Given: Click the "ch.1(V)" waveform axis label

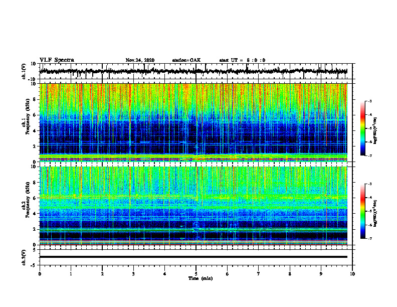Looking at the screenshot, I should click(24, 71).
